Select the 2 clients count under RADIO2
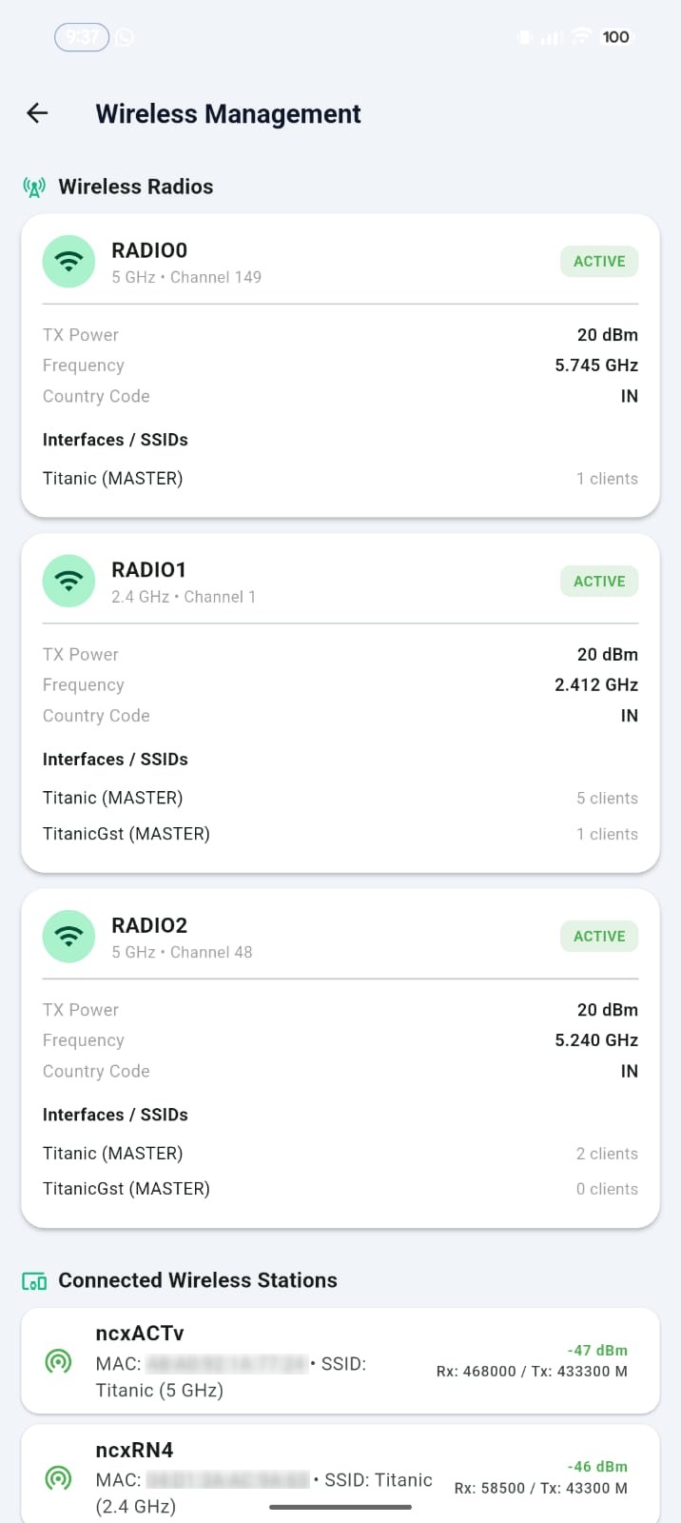681x1523 pixels. (x=607, y=1154)
